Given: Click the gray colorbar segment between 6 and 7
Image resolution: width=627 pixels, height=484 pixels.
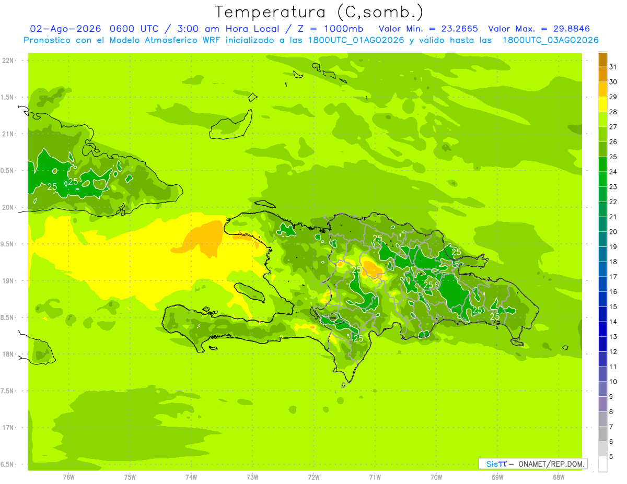Looking at the screenshot, I should click(x=602, y=434).
